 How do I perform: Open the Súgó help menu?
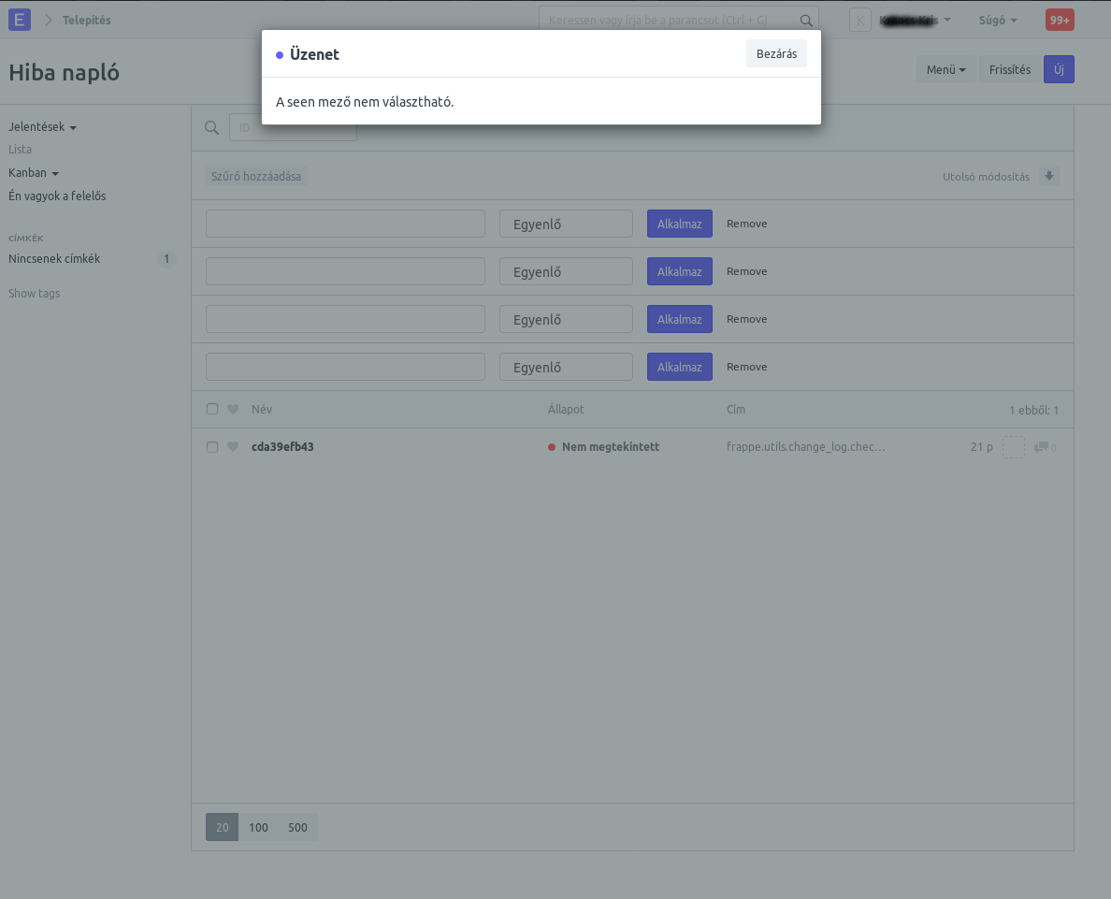[x=998, y=21]
